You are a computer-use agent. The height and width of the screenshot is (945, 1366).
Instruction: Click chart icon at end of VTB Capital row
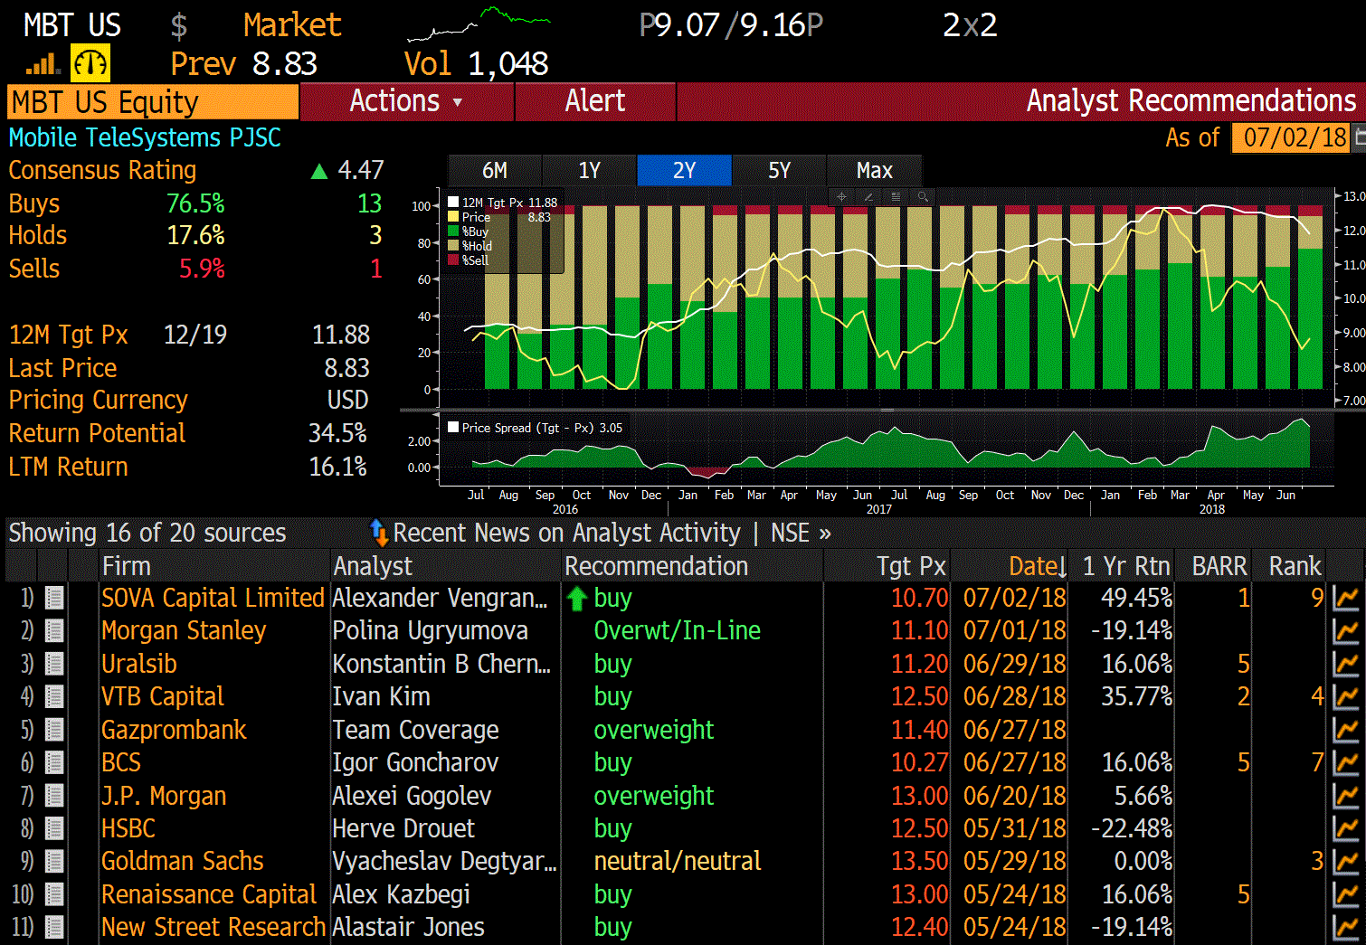point(1346,697)
